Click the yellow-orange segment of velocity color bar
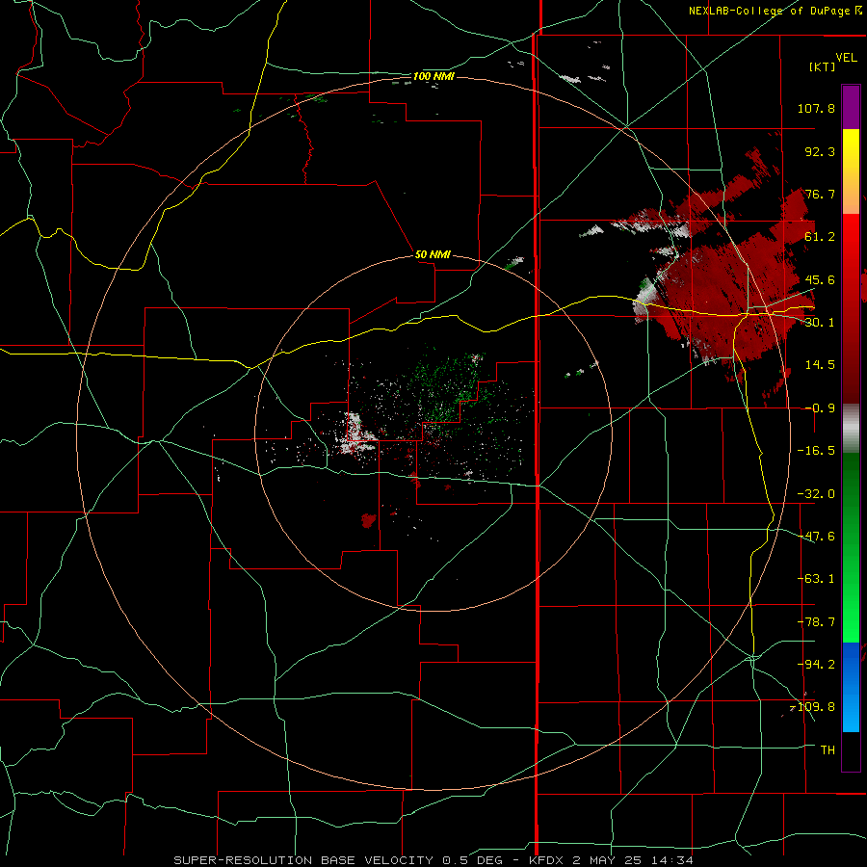 pos(851,171)
